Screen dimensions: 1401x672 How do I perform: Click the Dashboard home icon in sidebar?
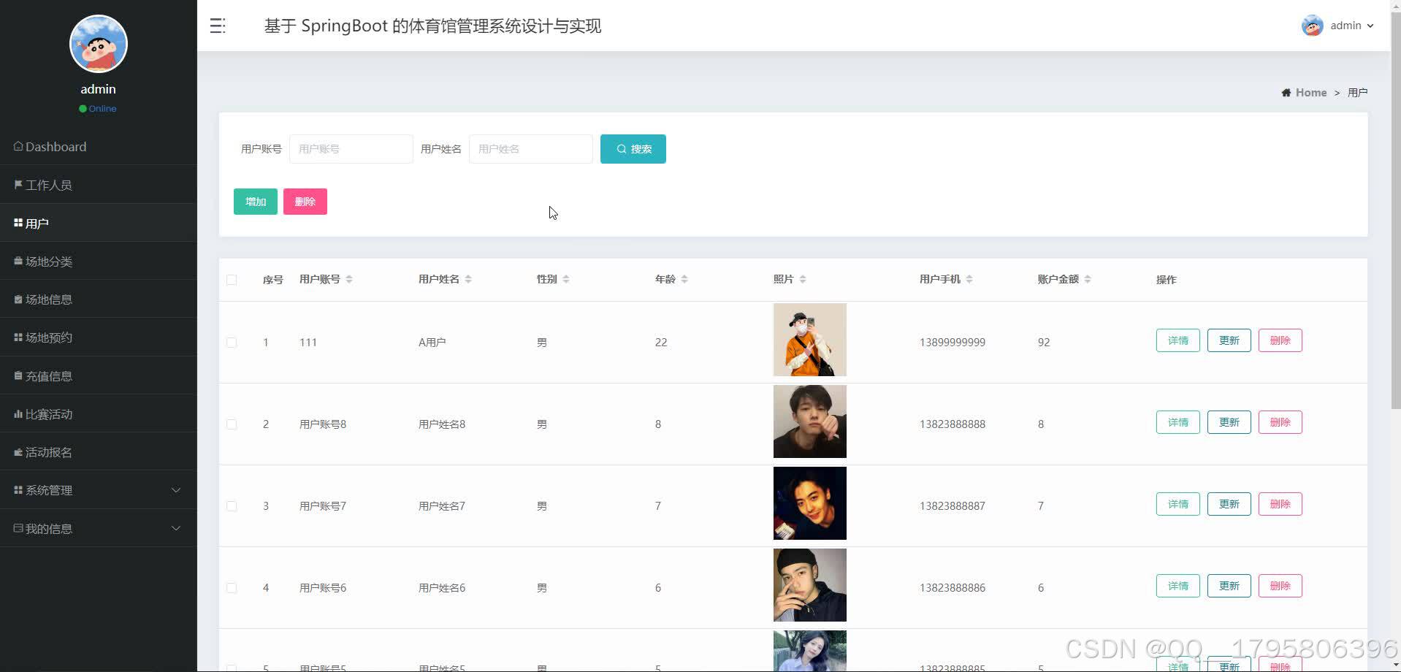tap(18, 146)
